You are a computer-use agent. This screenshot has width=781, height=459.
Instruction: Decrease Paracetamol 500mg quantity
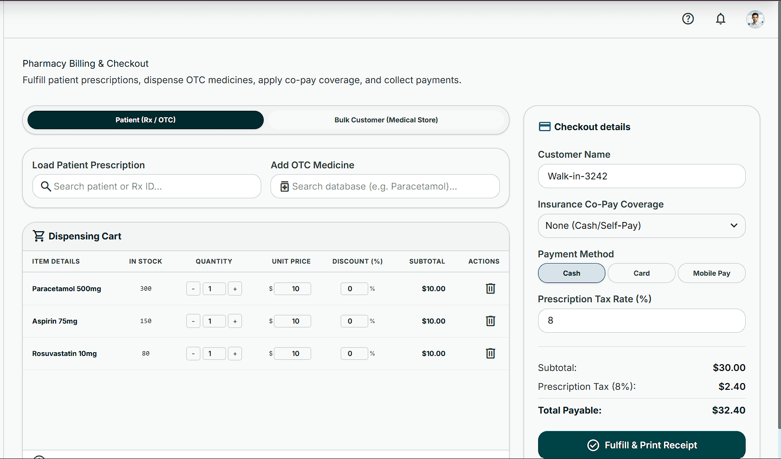point(193,289)
